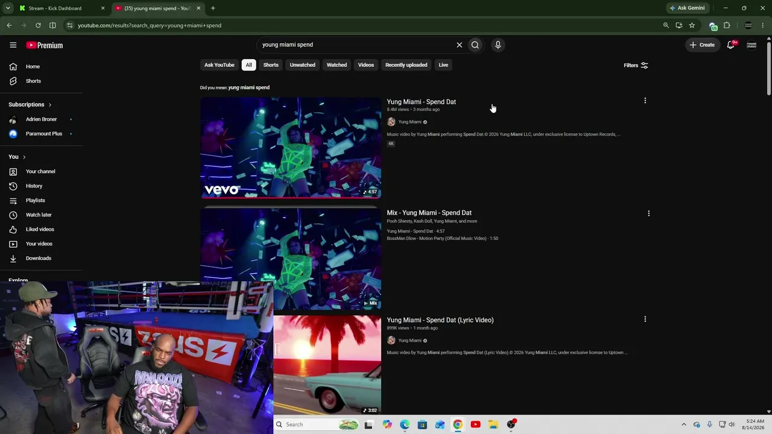Start voice search with the microphone
This screenshot has width=772, height=434.
[498, 45]
